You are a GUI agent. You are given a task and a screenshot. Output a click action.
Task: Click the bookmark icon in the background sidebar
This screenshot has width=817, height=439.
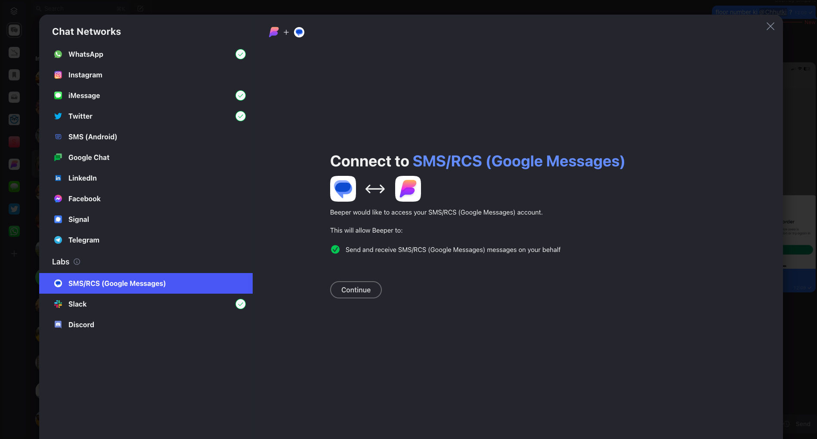14,75
